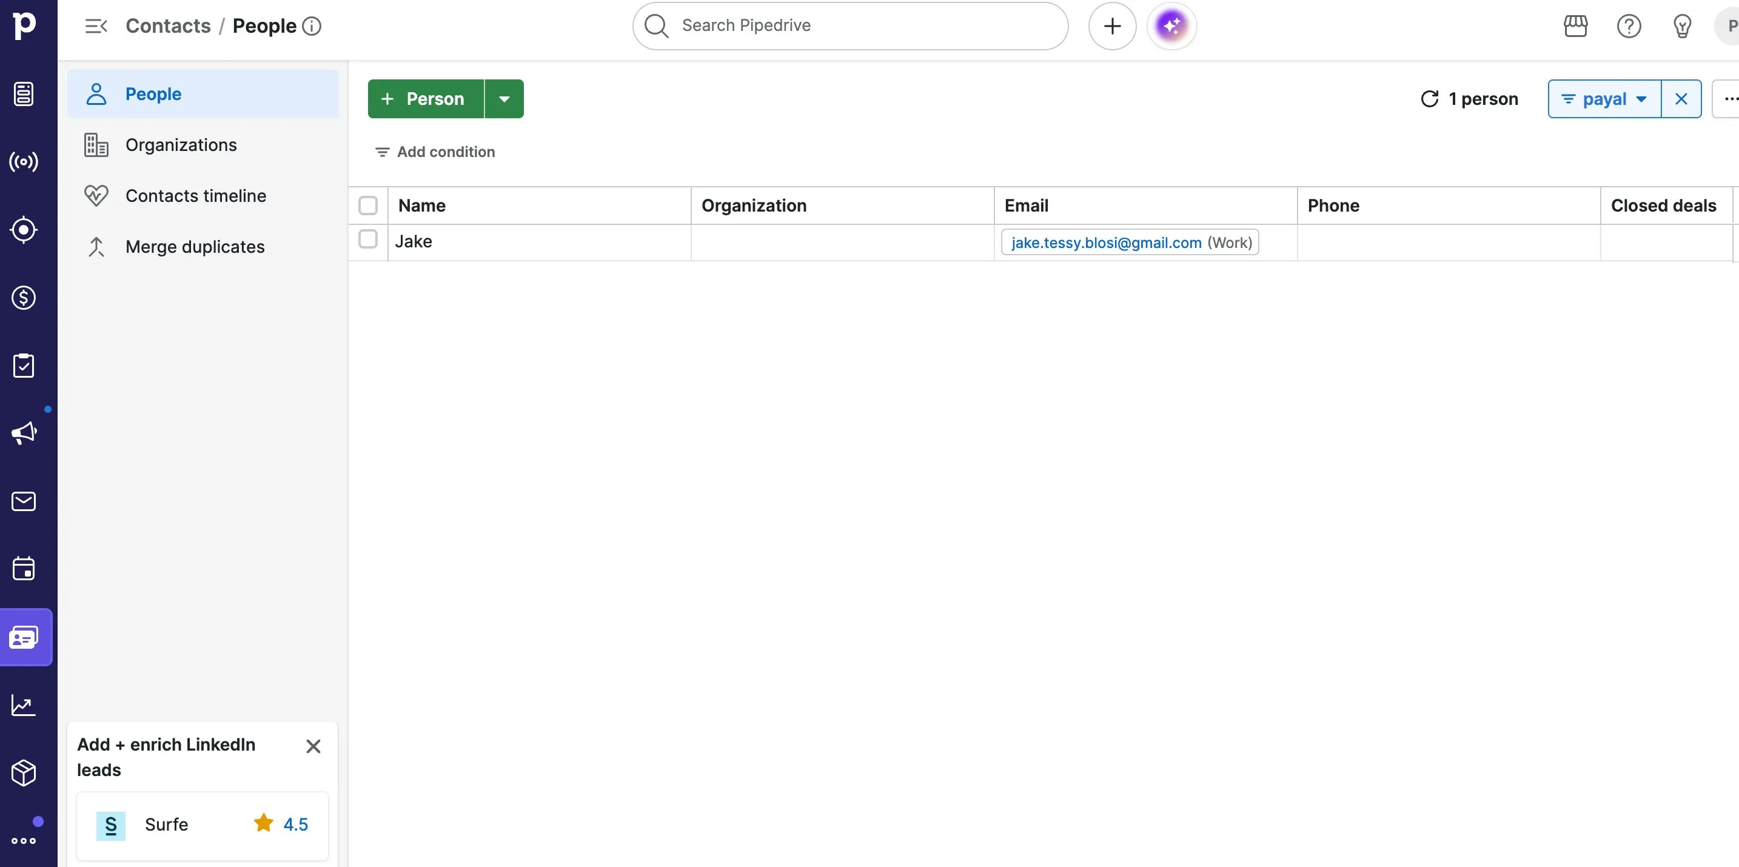This screenshot has height=867, width=1739.
Task: Toggle the select-all checkbox in table header
Action: click(368, 204)
